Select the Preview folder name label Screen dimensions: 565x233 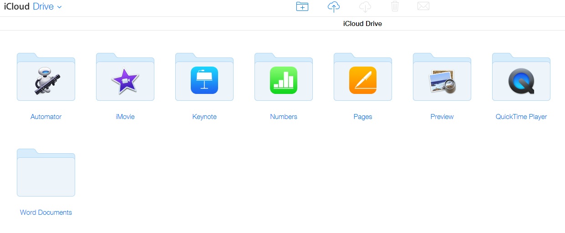click(x=442, y=117)
